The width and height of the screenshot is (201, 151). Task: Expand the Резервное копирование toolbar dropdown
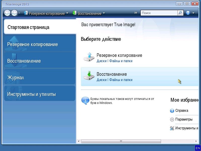67,13
